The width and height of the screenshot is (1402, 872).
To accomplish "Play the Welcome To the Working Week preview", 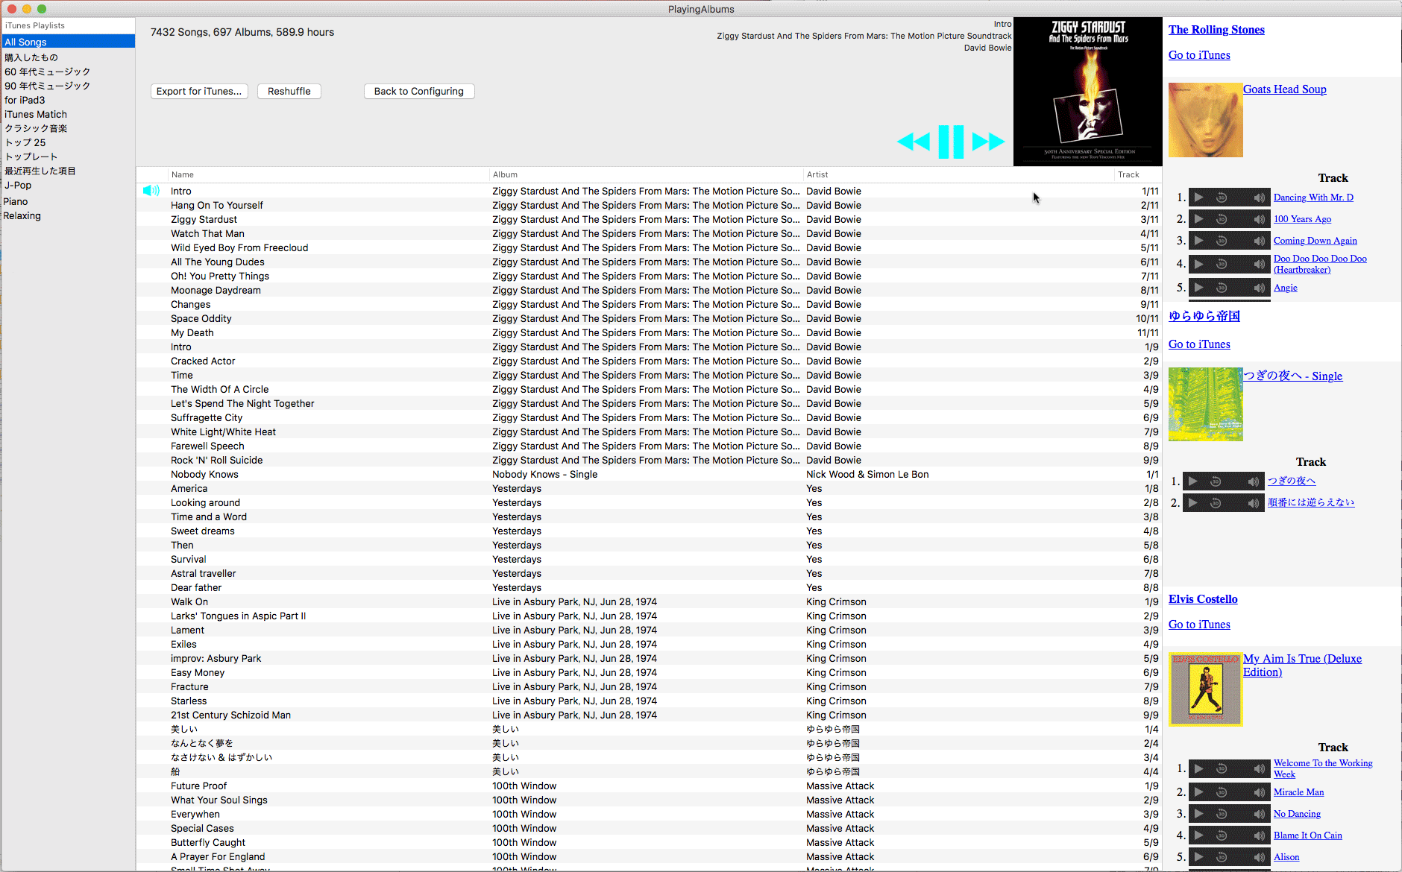I will (1198, 768).
